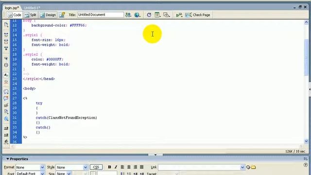
Task: Click the "color: #0000FF;" code line
Action: (47, 59)
